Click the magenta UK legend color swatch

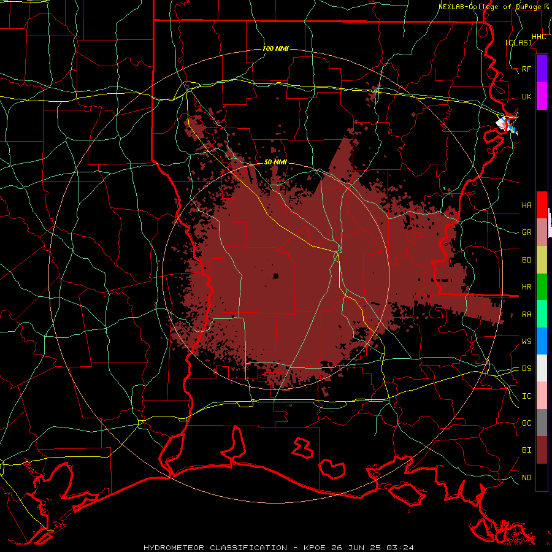[542, 96]
